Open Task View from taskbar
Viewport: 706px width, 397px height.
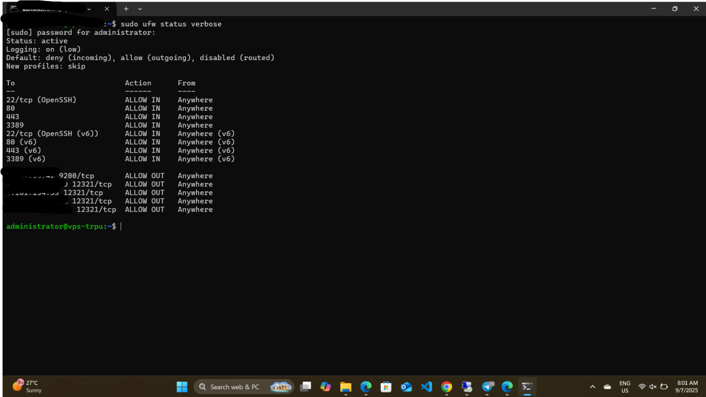[306, 387]
